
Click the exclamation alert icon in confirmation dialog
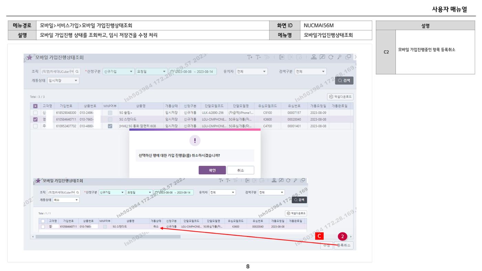195,141
